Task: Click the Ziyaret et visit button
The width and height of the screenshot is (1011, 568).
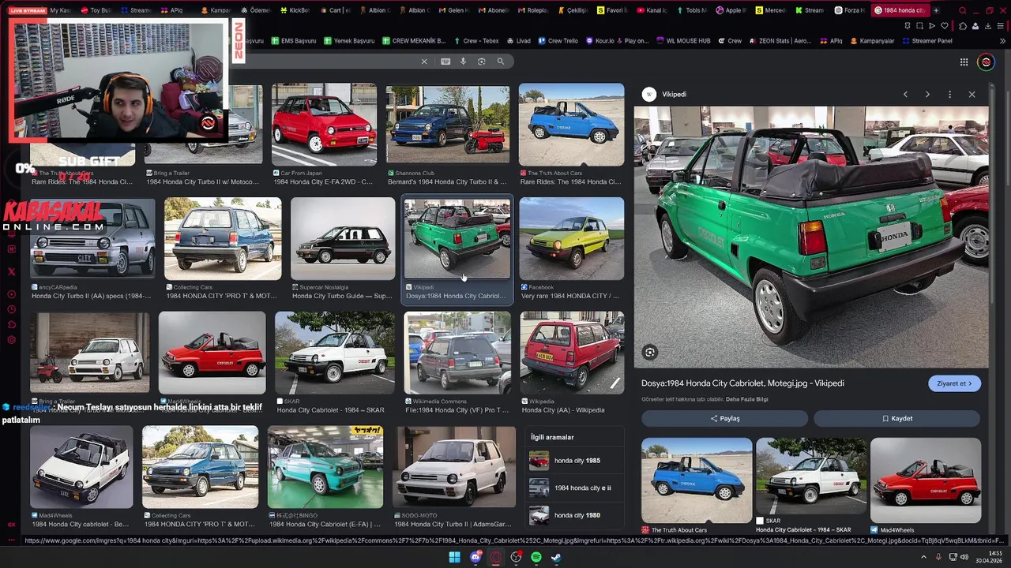Action: (x=954, y=383)
